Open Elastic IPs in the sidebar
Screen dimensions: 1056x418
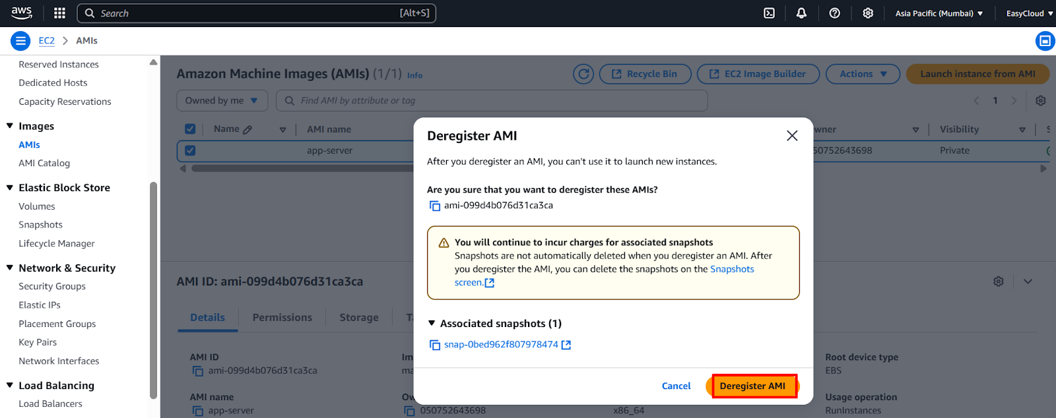tap(40, 305)
